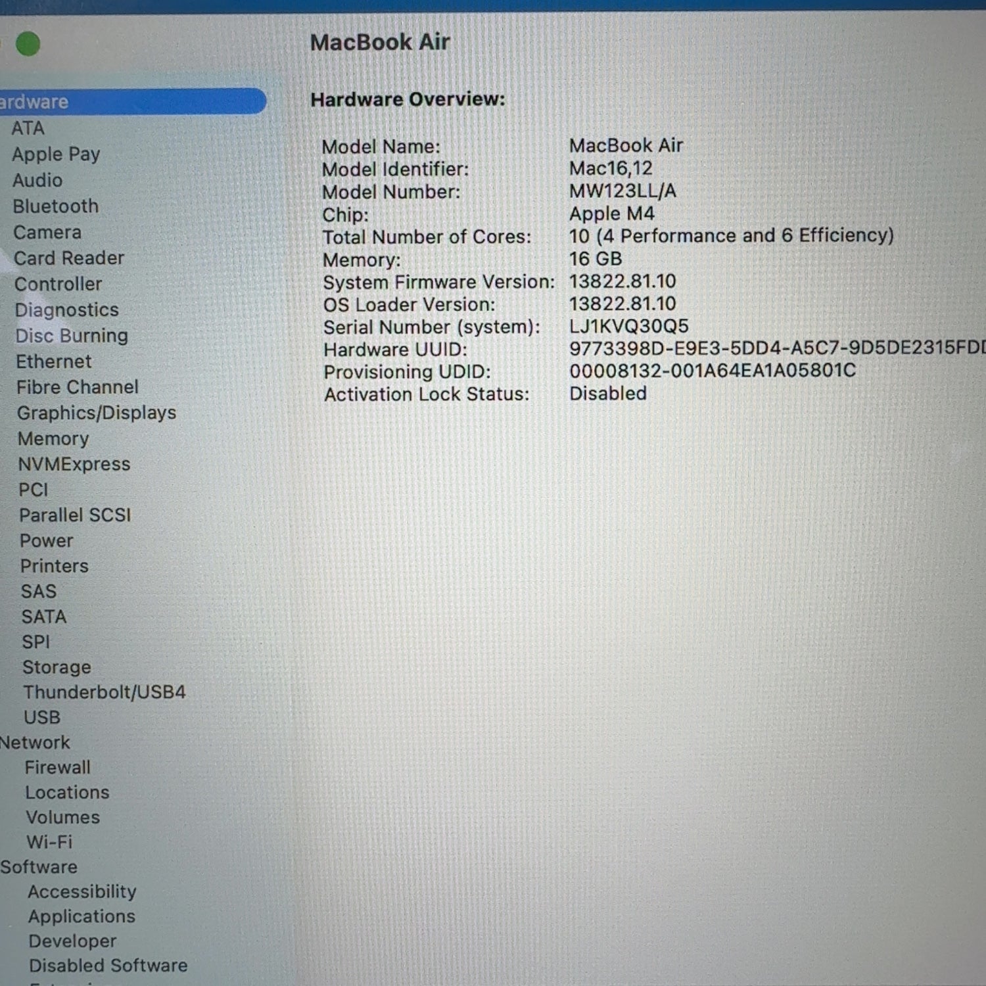
Task: Open the Diagnostics section
Action: 66,310
